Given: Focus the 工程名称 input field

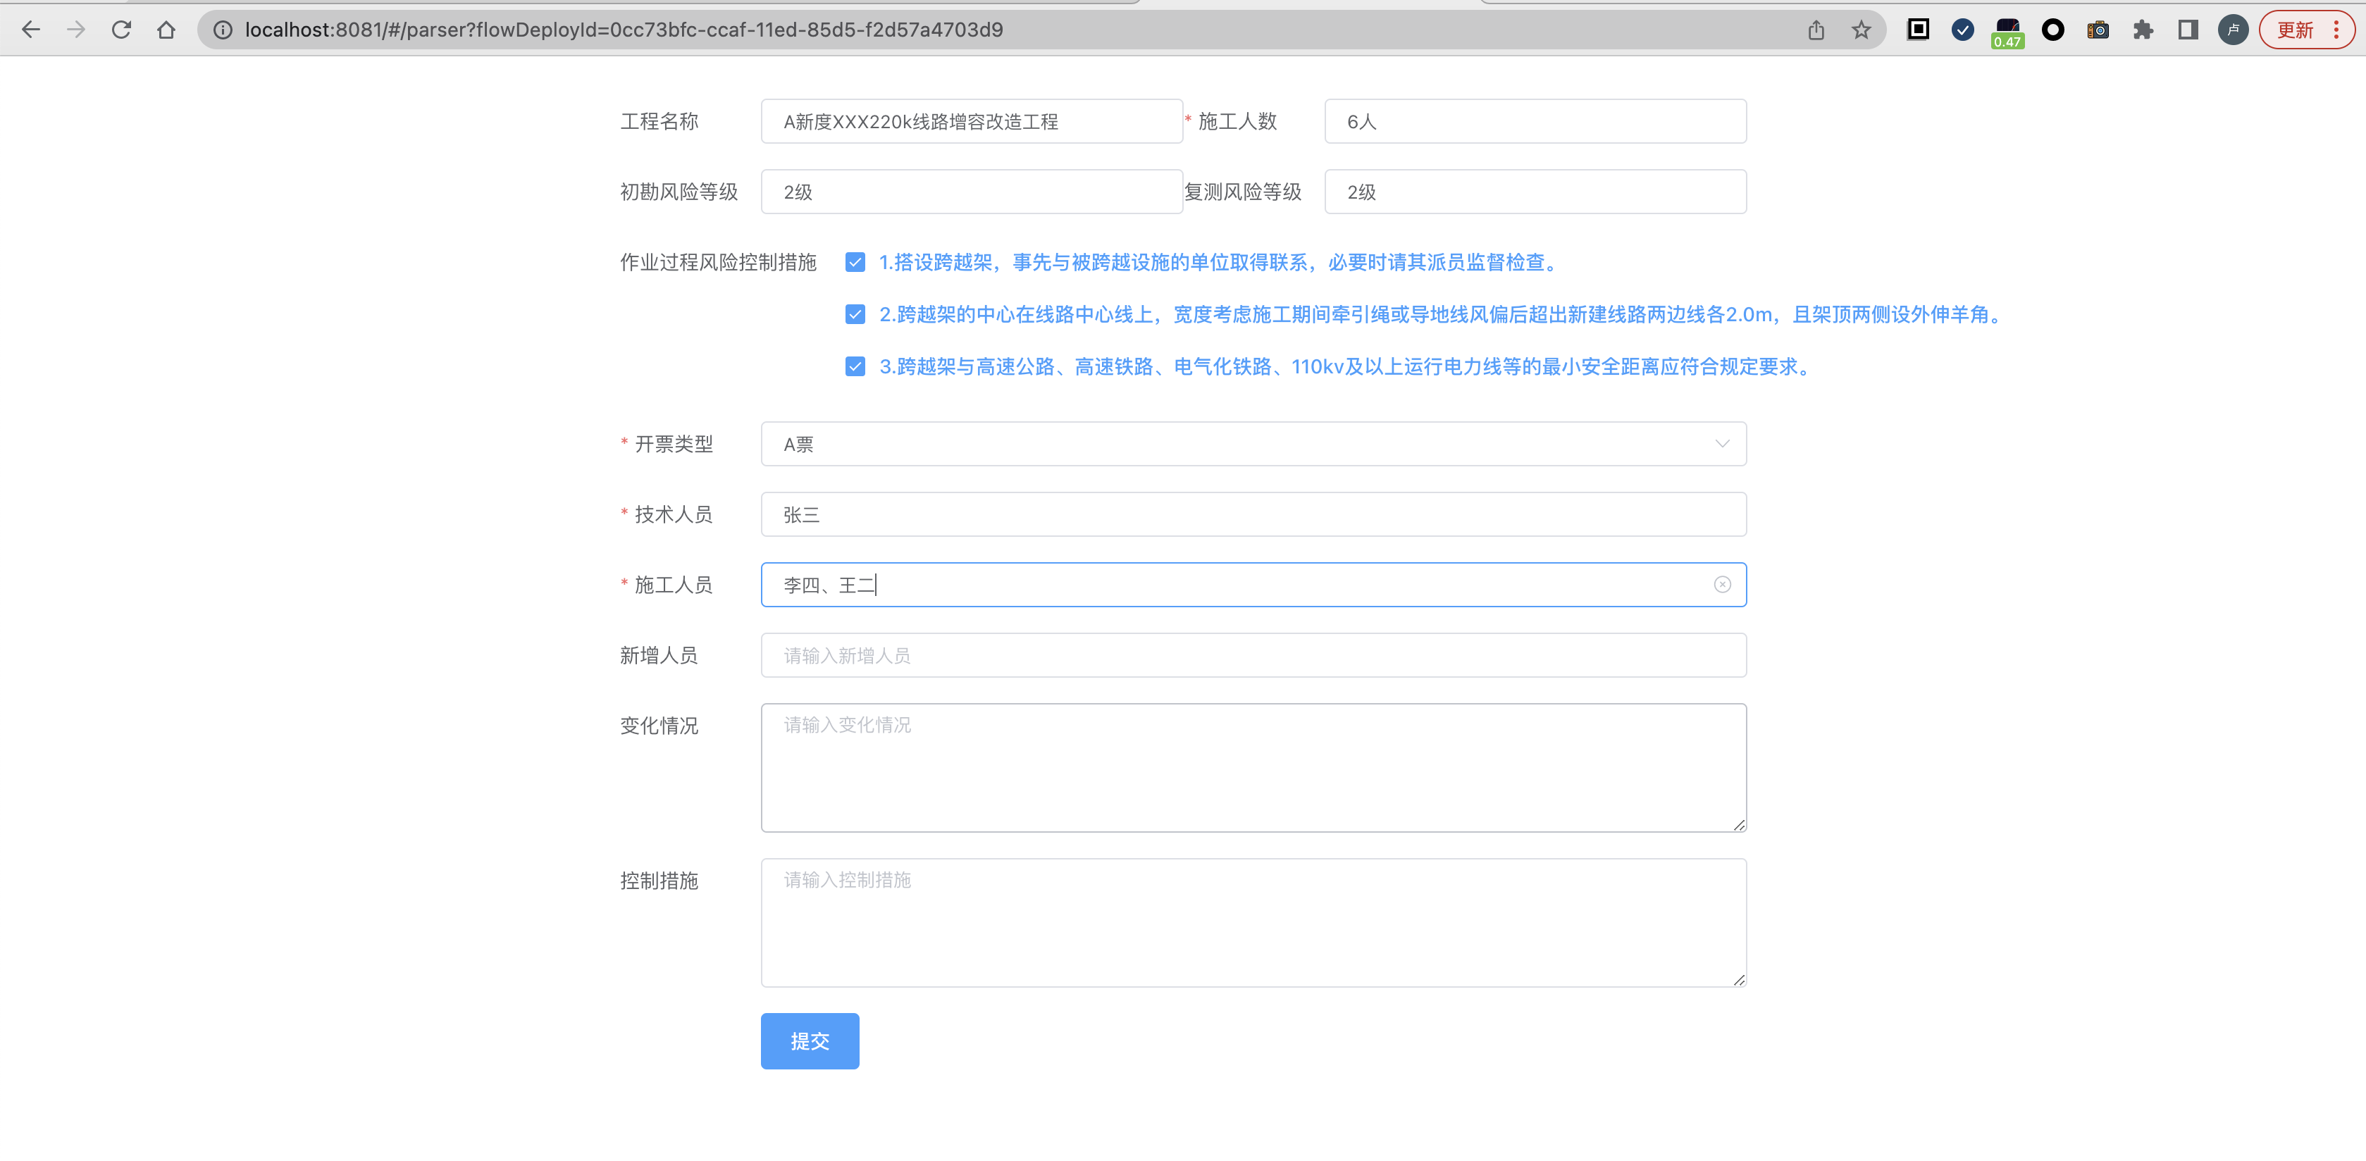Looking at the screenshot, I should 972,121.
